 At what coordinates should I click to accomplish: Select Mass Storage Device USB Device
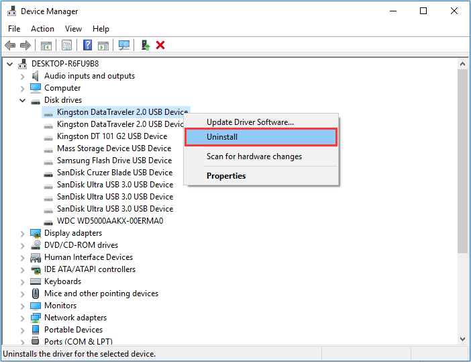[114, 148]
